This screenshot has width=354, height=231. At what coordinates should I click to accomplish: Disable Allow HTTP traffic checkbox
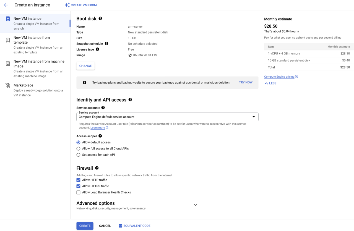79,180
